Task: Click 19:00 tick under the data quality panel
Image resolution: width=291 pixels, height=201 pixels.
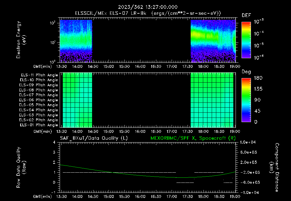Action: tap(235, 196)
